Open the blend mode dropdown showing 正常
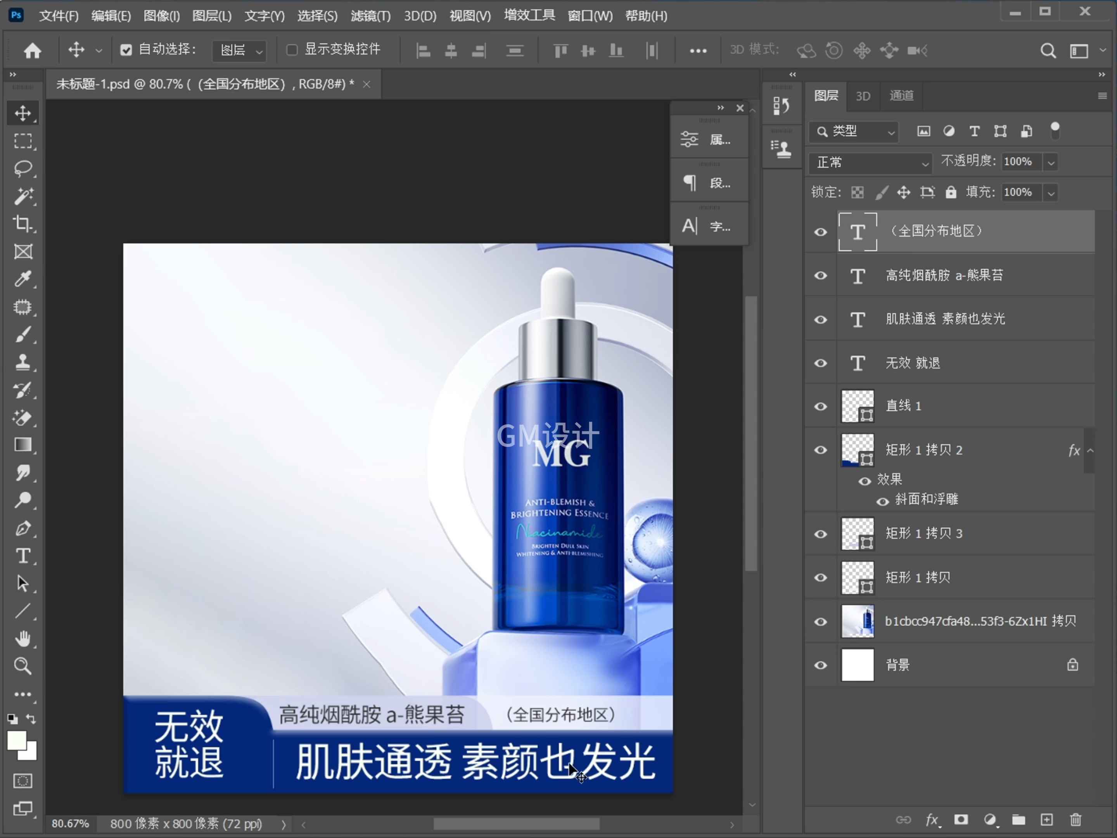 pos(870,163)
